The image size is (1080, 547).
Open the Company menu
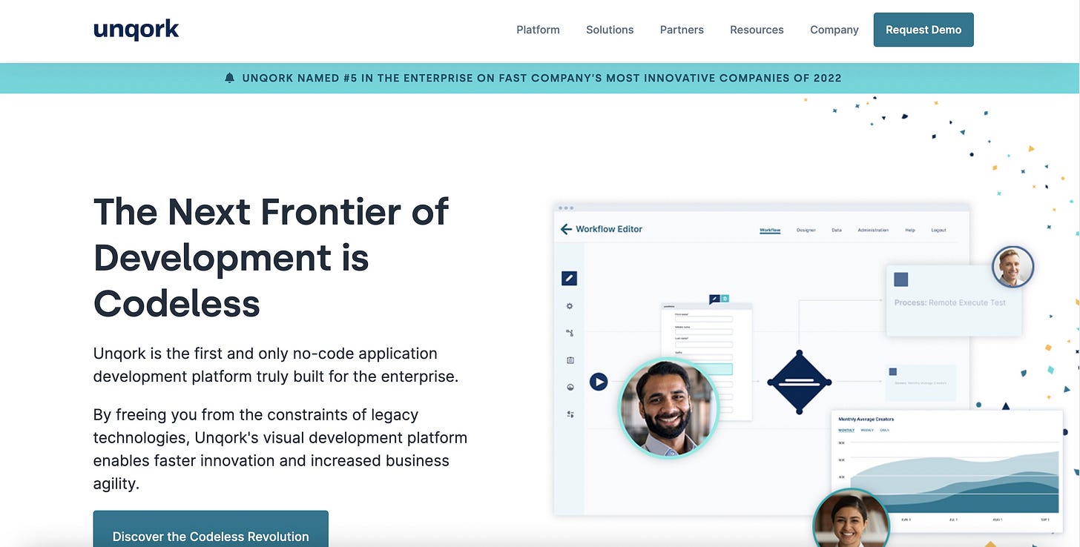(834, 30)
